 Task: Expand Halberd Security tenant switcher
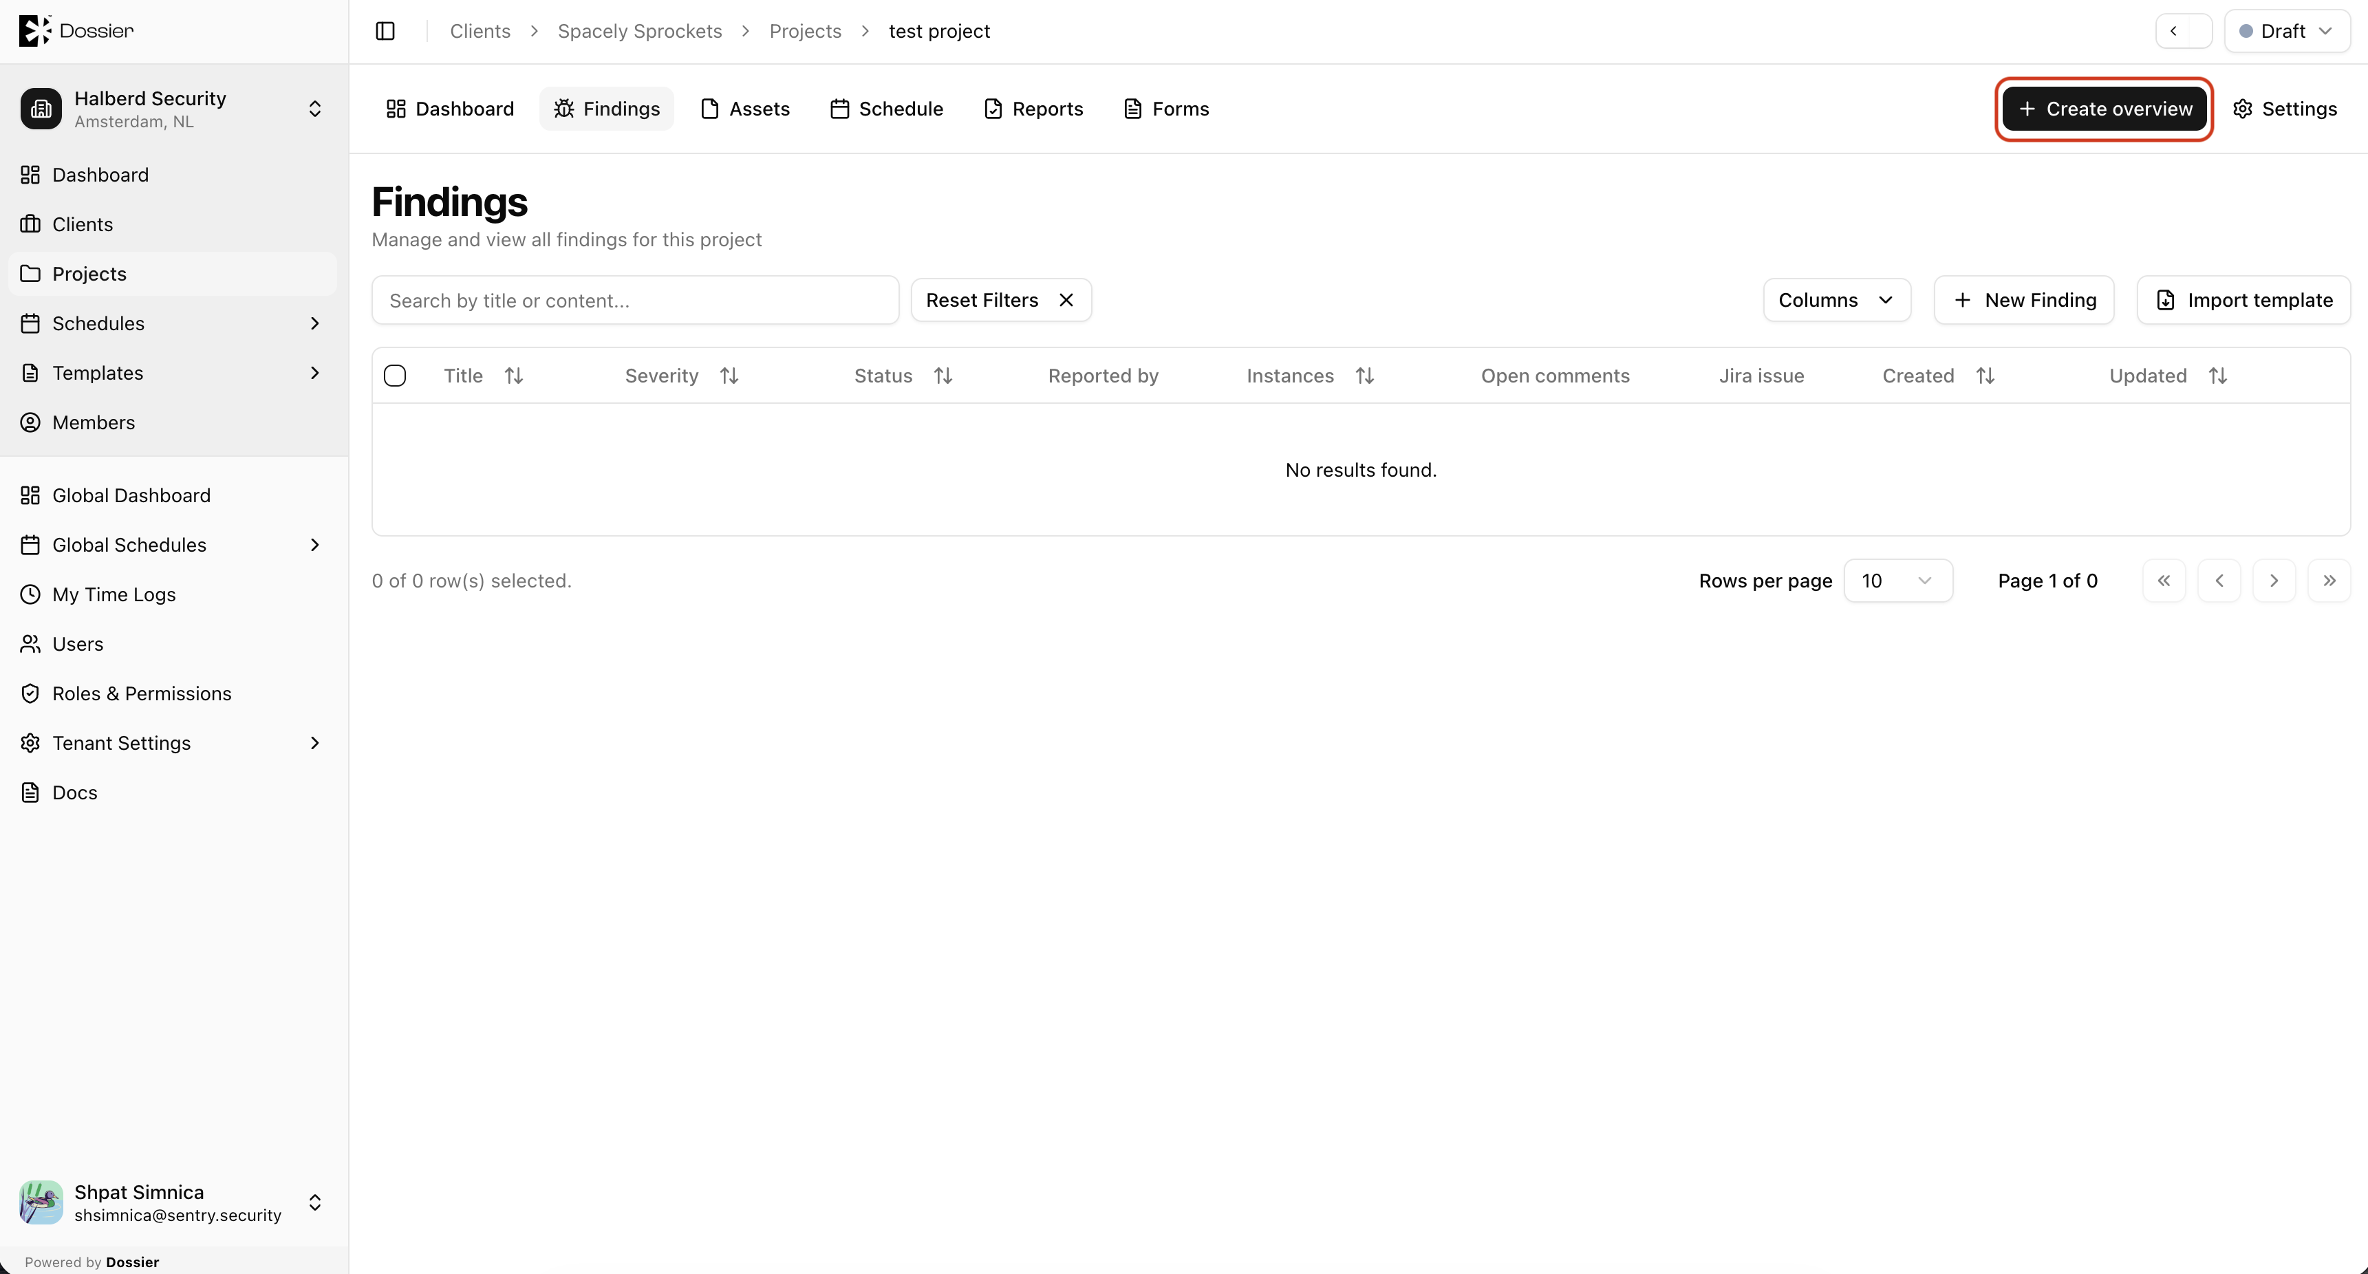315,109
